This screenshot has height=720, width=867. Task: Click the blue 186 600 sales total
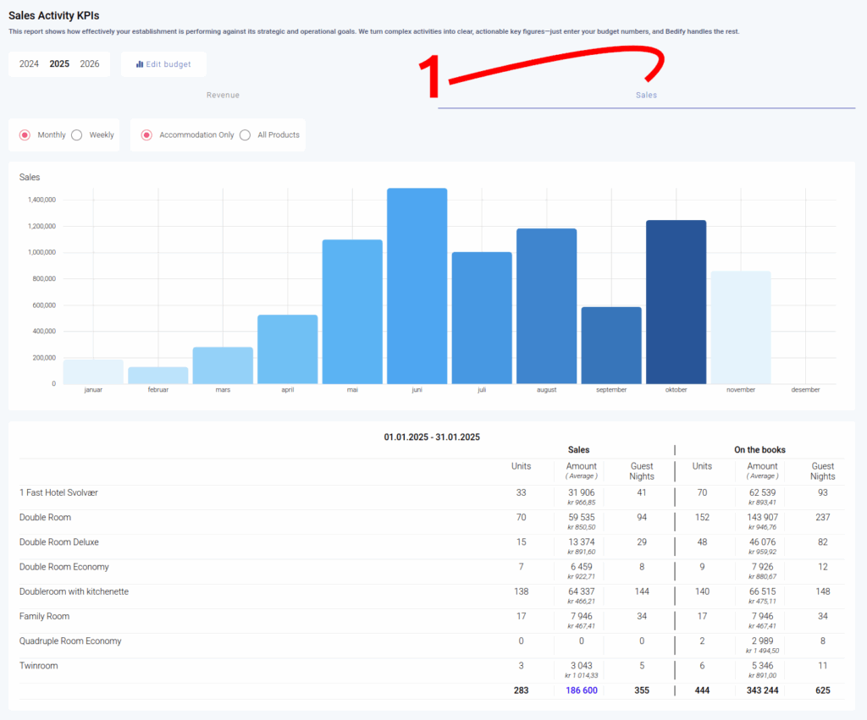pos(581,690)
